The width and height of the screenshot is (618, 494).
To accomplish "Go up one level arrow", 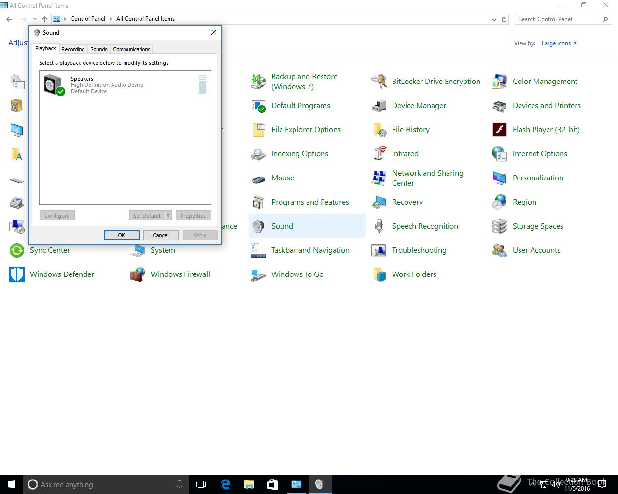I will coord(45,19).
